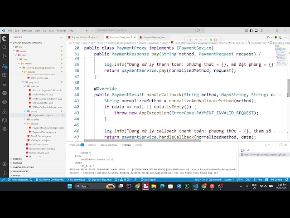
Task: Click debug Step Over button
Action: (x=196, y=40)
